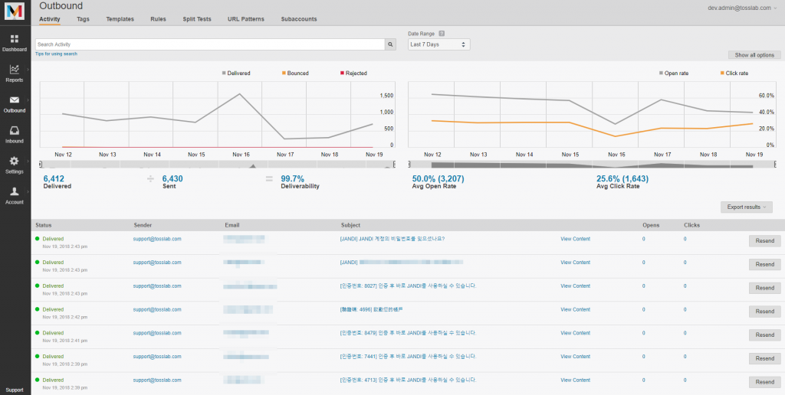Open the Export results dropdown
This screenshot has height=395, width=785.
click(x=746, y=207)
